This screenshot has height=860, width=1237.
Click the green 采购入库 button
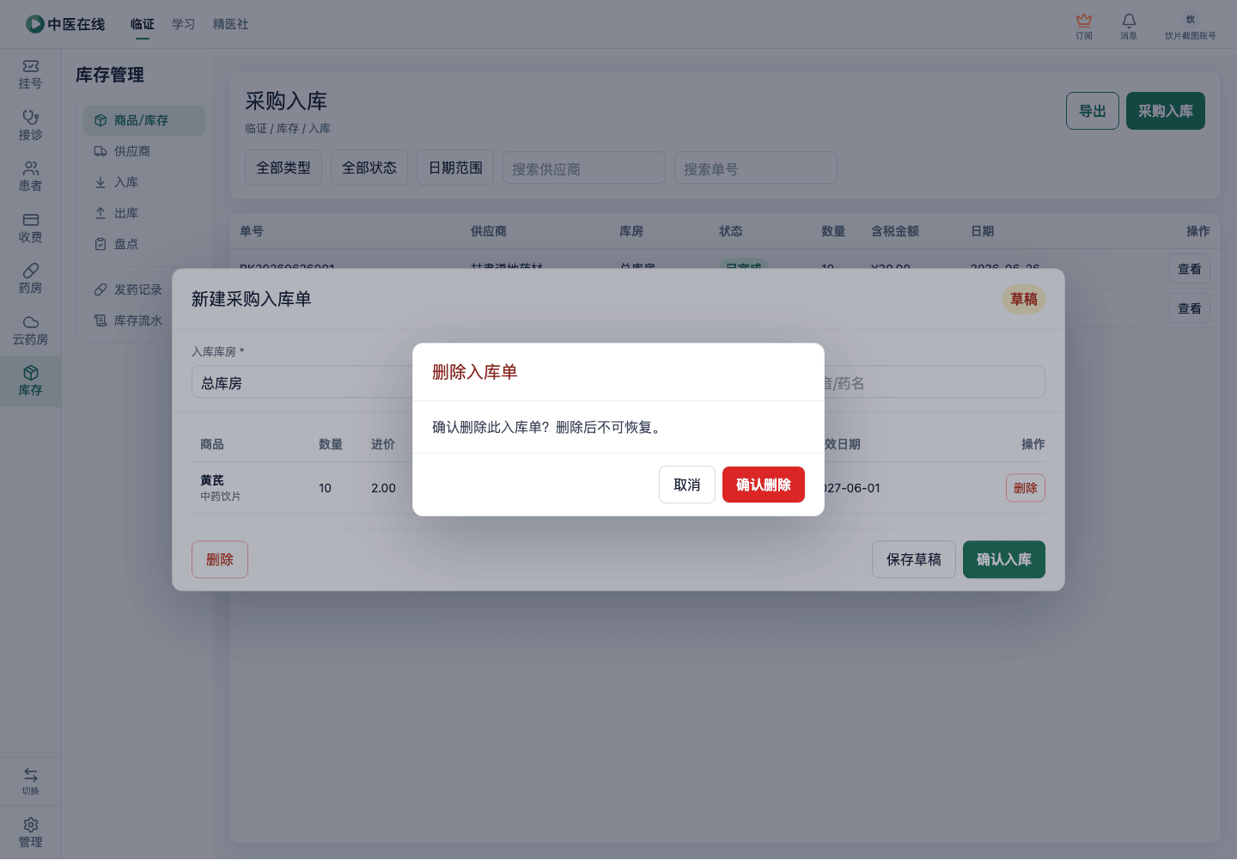[1166, 111]
